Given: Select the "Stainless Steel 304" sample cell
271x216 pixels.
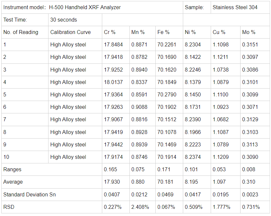Looking at the screenshot, I should (x=235, y=7).
